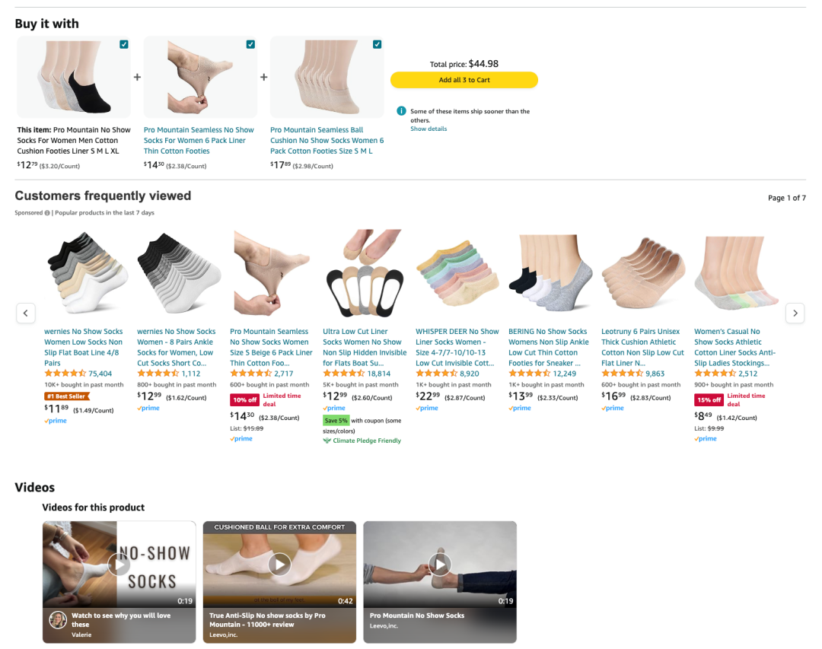This screenshot has width=822, height=649.
Task: Uncheck the first Pro Mountain item checkbox
Action: (124, 45)
